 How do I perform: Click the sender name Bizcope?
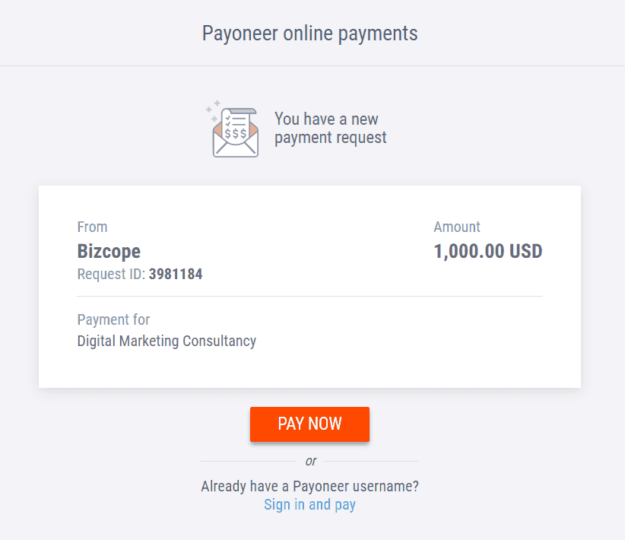pos(109,251)
